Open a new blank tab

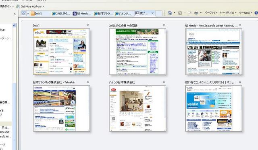click(158, 13)
